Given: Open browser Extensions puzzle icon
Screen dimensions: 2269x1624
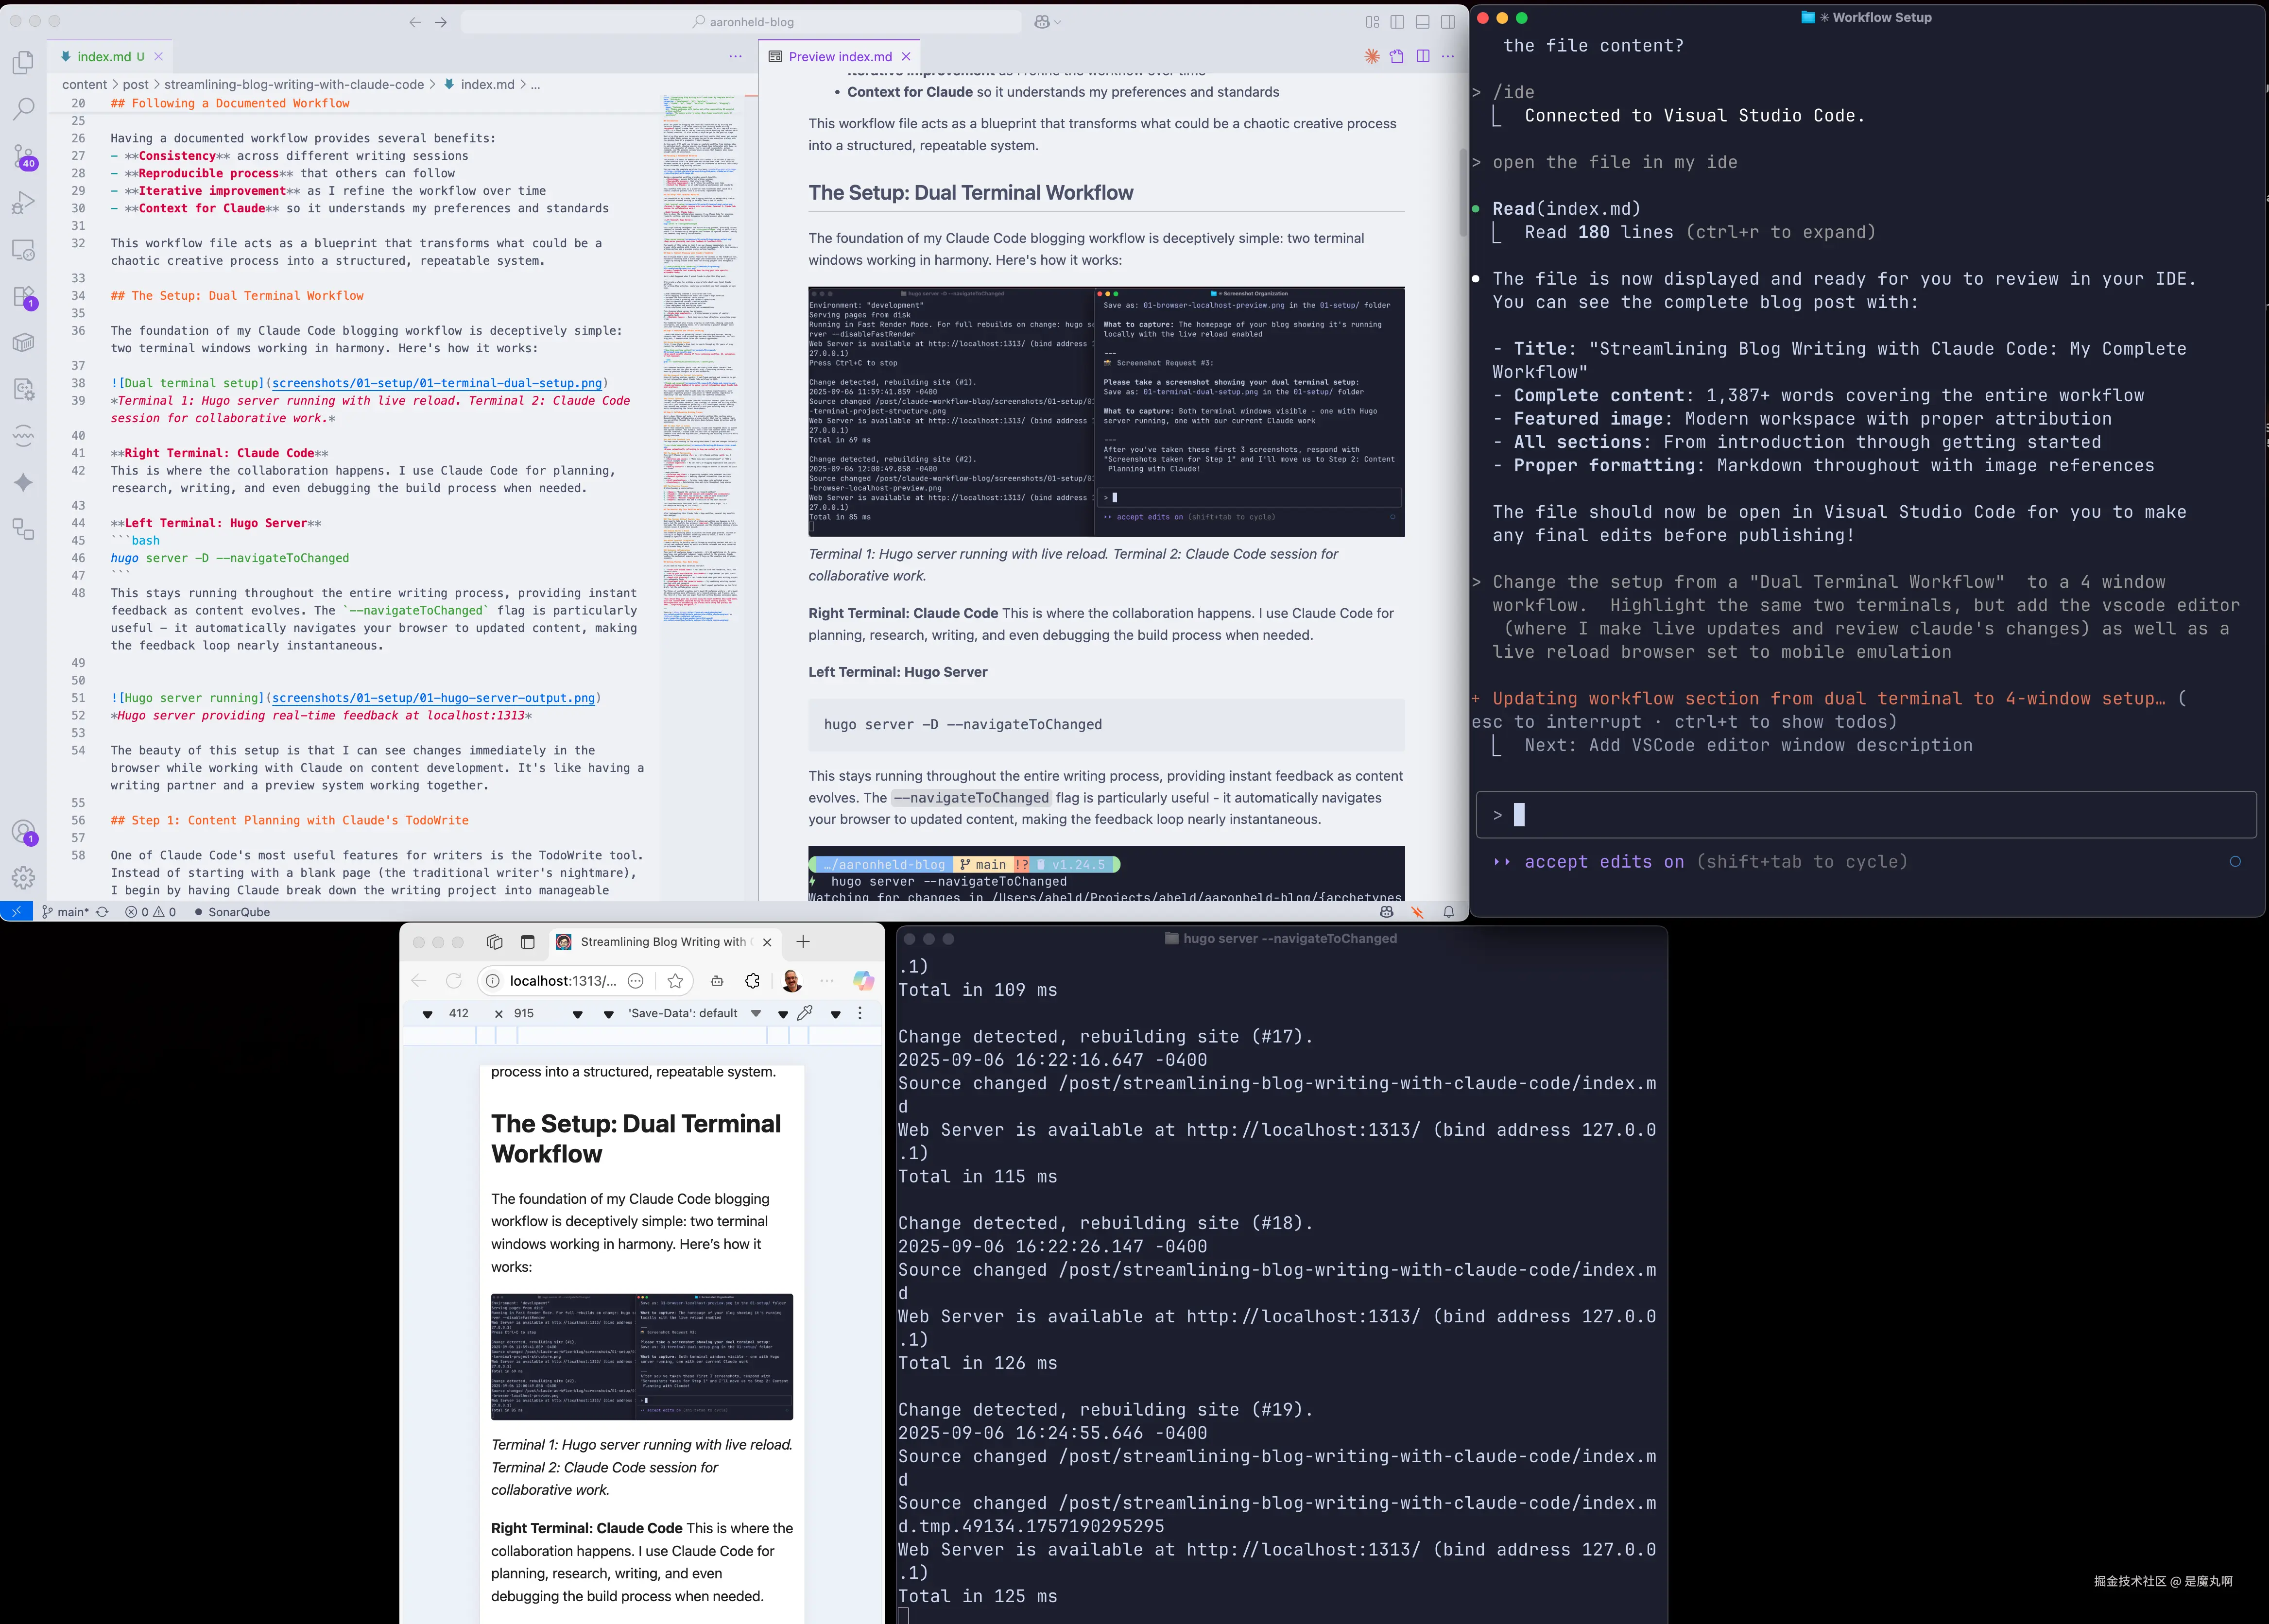Looking at the screenshot, I should (753, 981).
